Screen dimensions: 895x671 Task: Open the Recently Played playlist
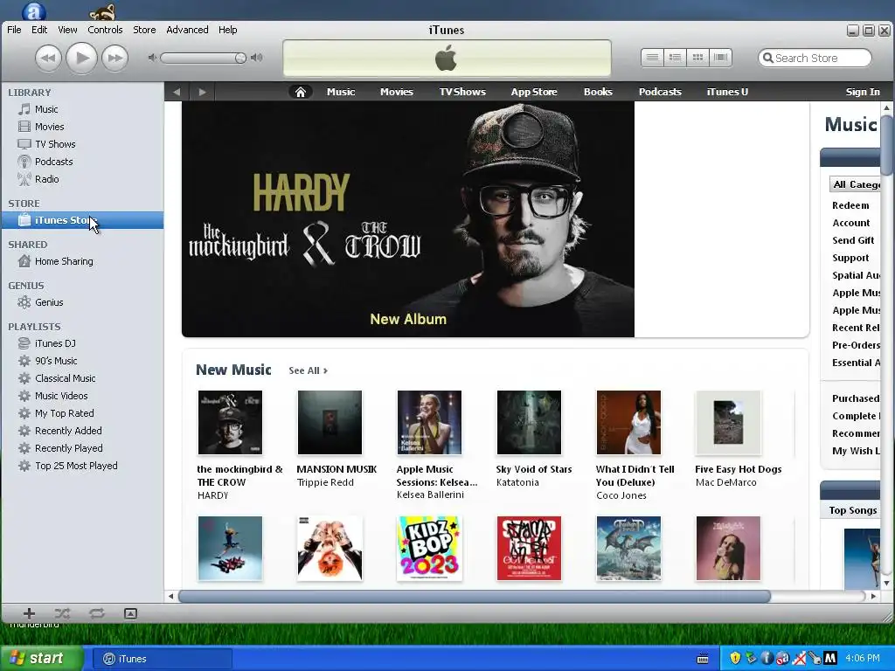pyautogui.click(x=82, y=448)
